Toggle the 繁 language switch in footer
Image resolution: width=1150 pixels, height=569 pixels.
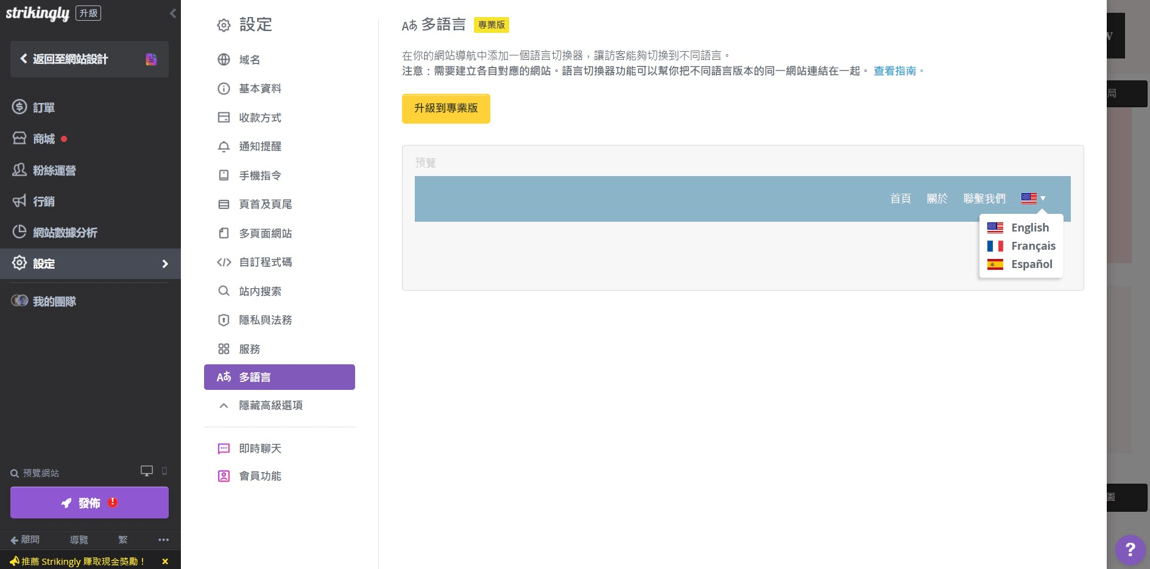123,540
